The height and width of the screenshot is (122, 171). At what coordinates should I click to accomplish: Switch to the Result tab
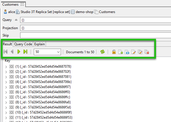coord(7,44)
